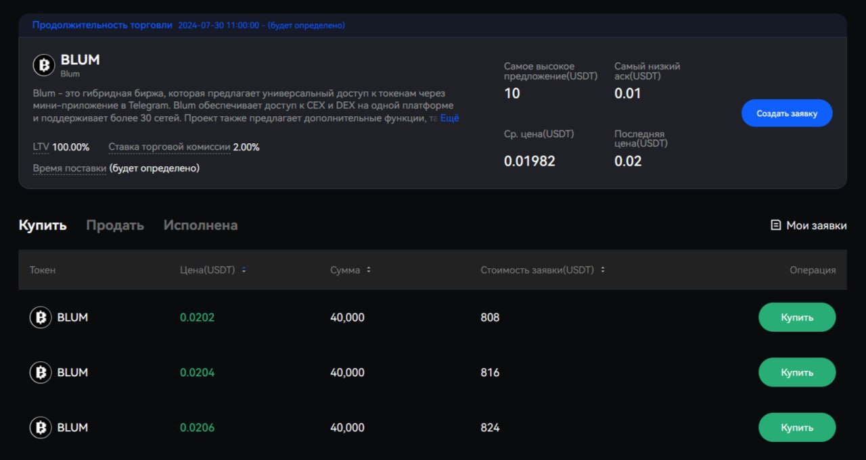Open the Исполнена tab
The image size is (866, 460).
coord(200,225)
